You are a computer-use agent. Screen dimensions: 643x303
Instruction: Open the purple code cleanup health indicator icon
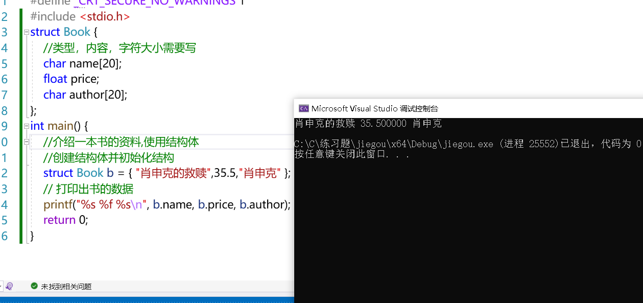click(x=9, y=286)
